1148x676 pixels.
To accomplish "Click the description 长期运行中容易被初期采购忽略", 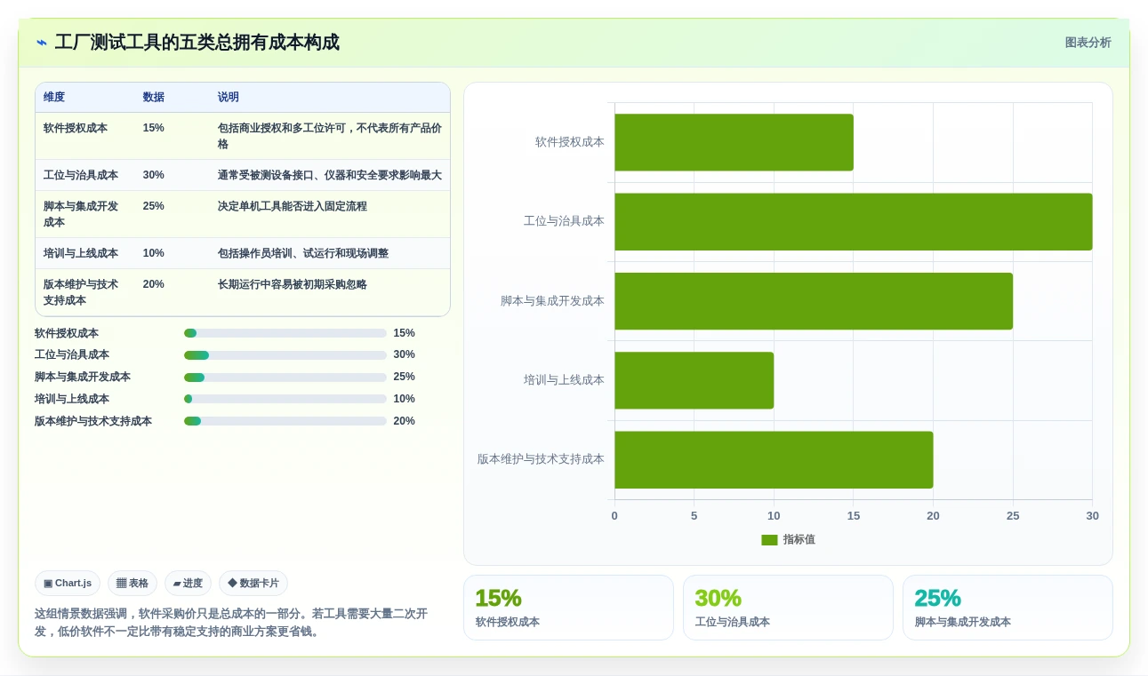I will coord(293,284).
